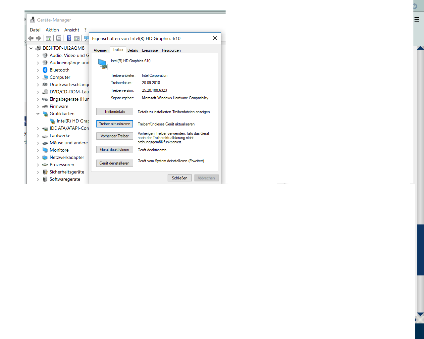Switch to the Ressourcen tab
This screenshot has width=424, height=339.
coord(171,50)
